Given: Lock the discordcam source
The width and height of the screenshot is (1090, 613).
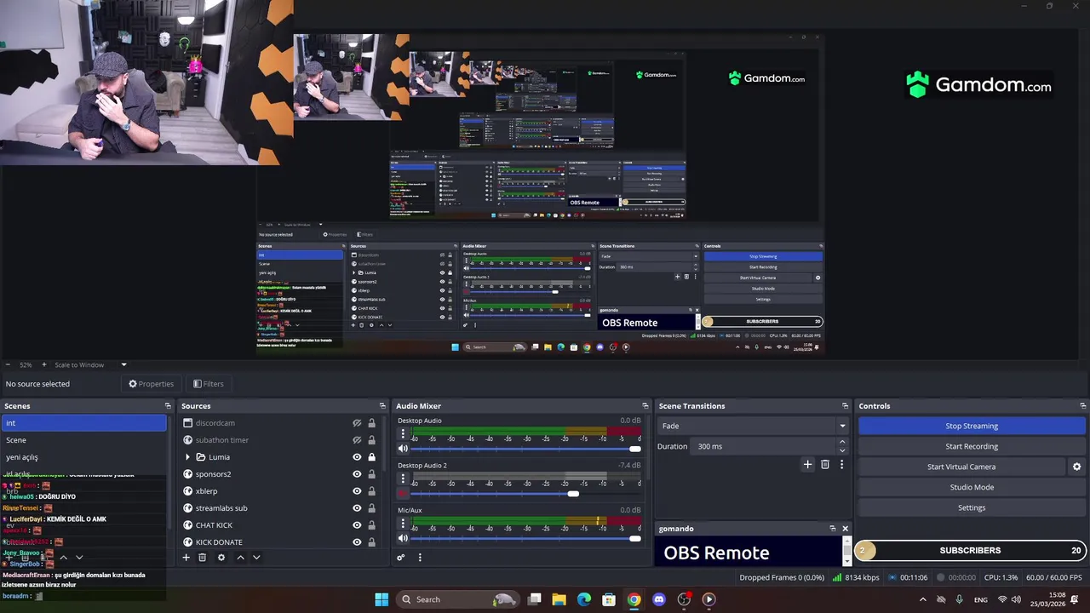Looking at the screenshot, I should coord(371,423).
